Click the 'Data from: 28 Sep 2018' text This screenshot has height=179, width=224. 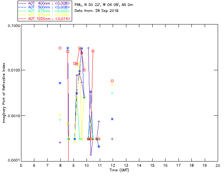97,11
